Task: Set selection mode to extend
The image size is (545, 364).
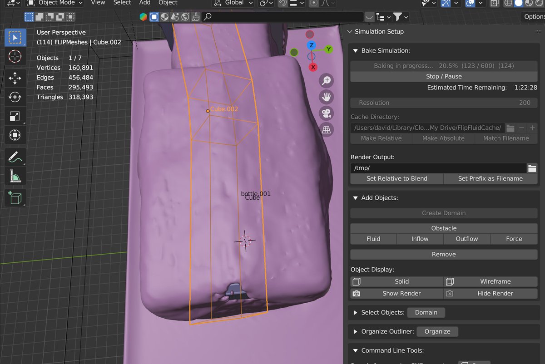Action: click(x=40, y=17)
